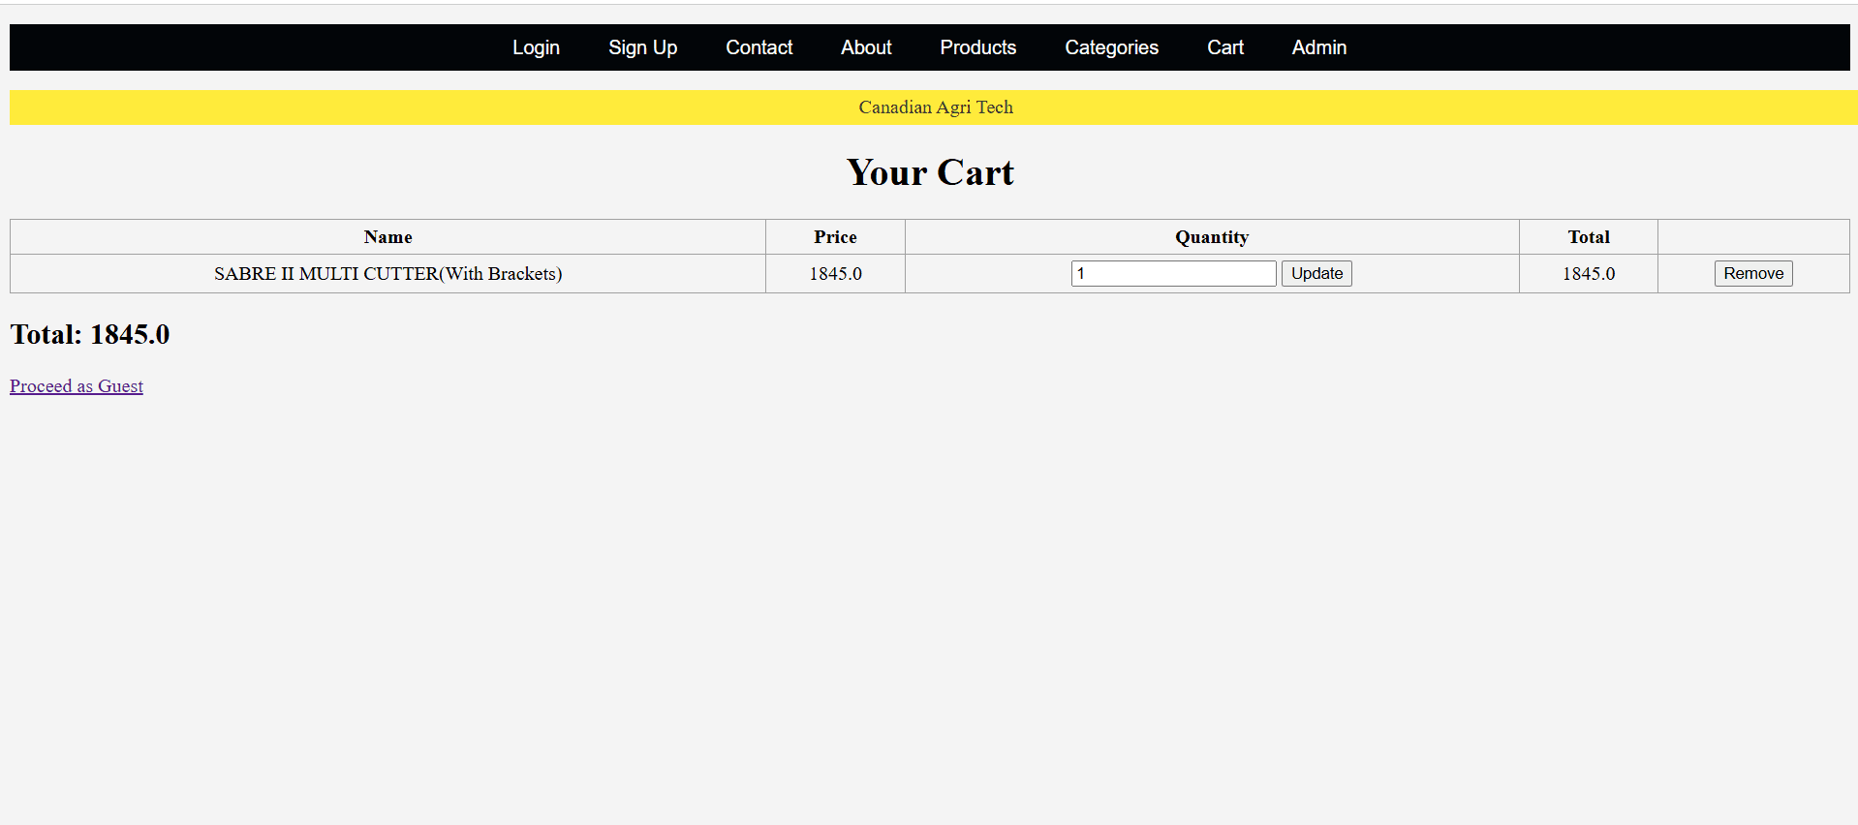The image size is (1858, 825).
Task: Open the About page
Action: click(x=866, y=47)
